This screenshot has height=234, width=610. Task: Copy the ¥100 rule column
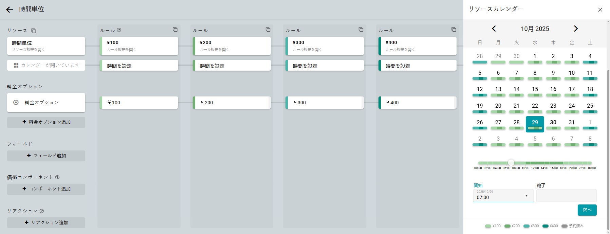pyautogui.click(x=175, y=30)
